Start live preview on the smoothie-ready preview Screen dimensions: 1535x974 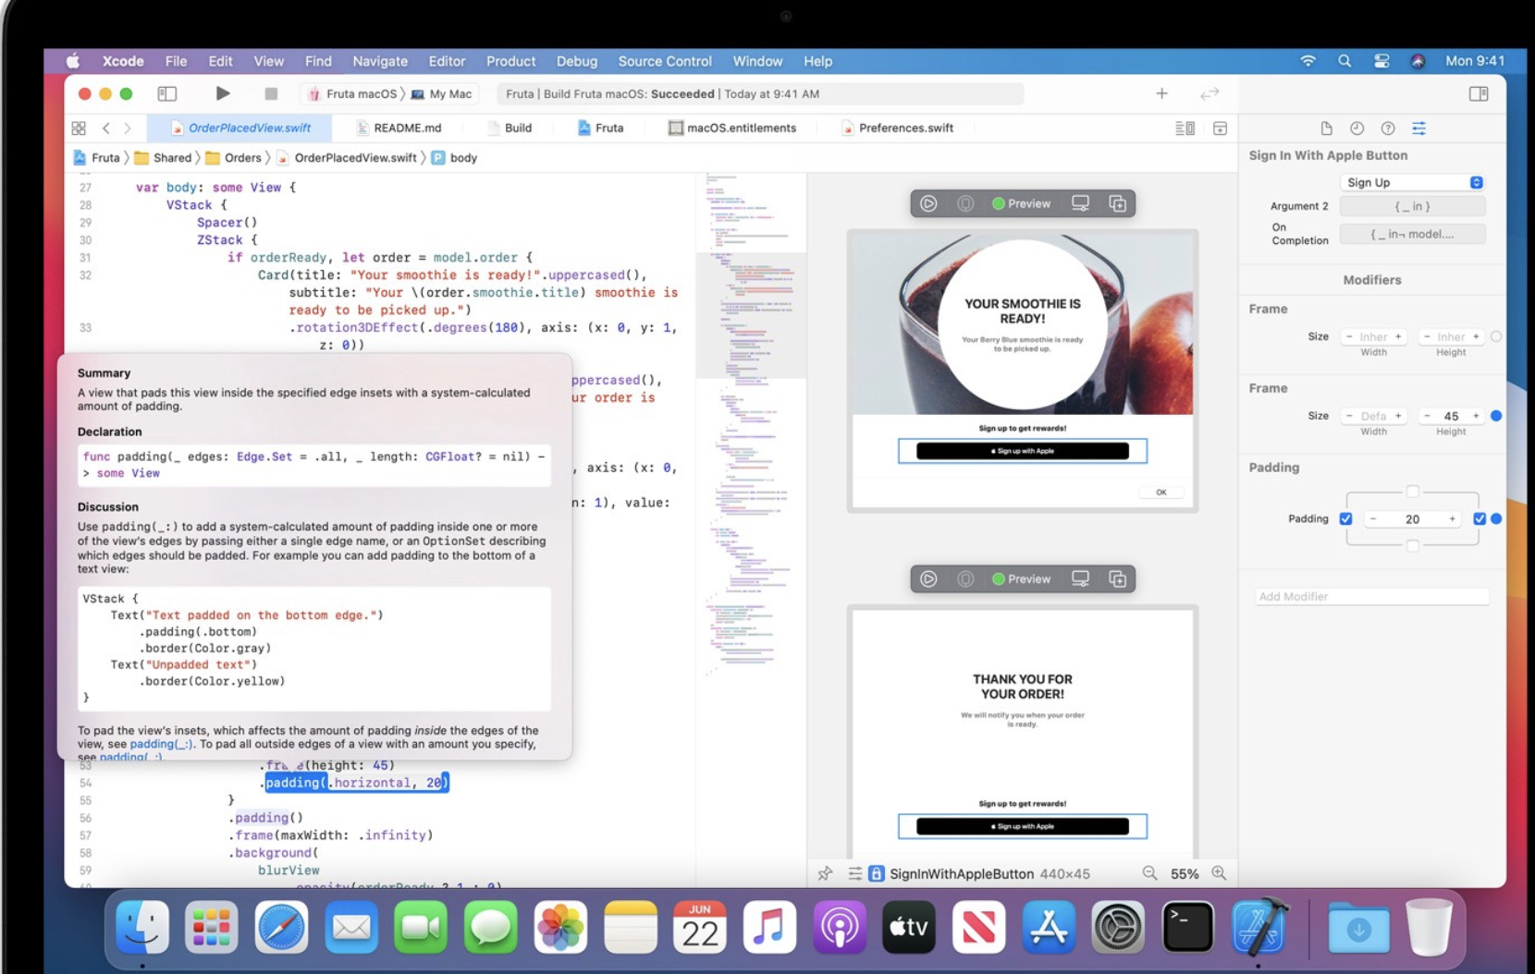(928, 203)
